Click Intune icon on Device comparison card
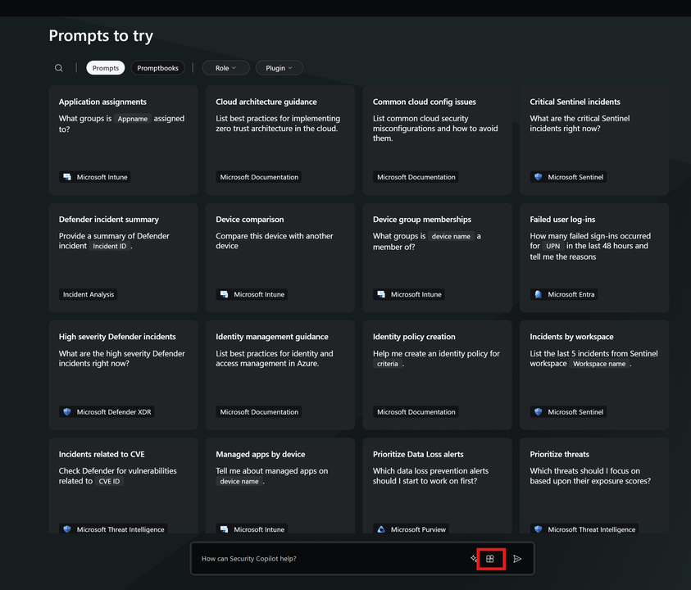Screen dimensions: 691x590 coord(225,294)
